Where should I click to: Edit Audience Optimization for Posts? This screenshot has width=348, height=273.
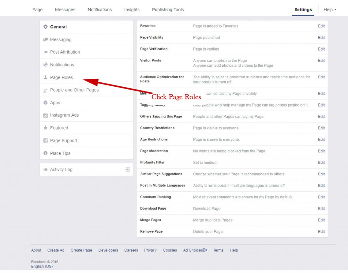pyautogui.click(x=321, y=77)
